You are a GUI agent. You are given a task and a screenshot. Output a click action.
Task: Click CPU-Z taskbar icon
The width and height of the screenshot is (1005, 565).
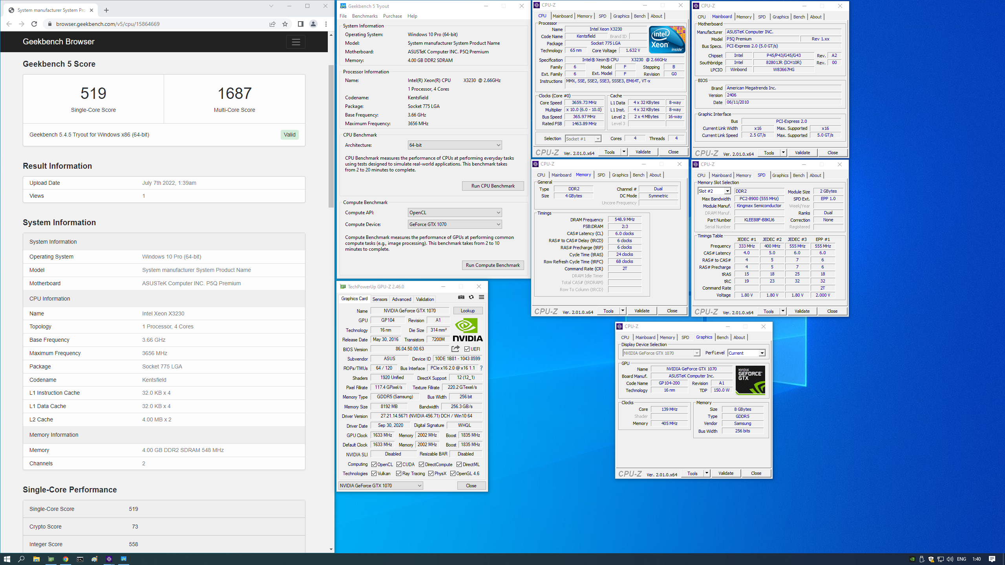pyautogui.click(x=109, y=559)
